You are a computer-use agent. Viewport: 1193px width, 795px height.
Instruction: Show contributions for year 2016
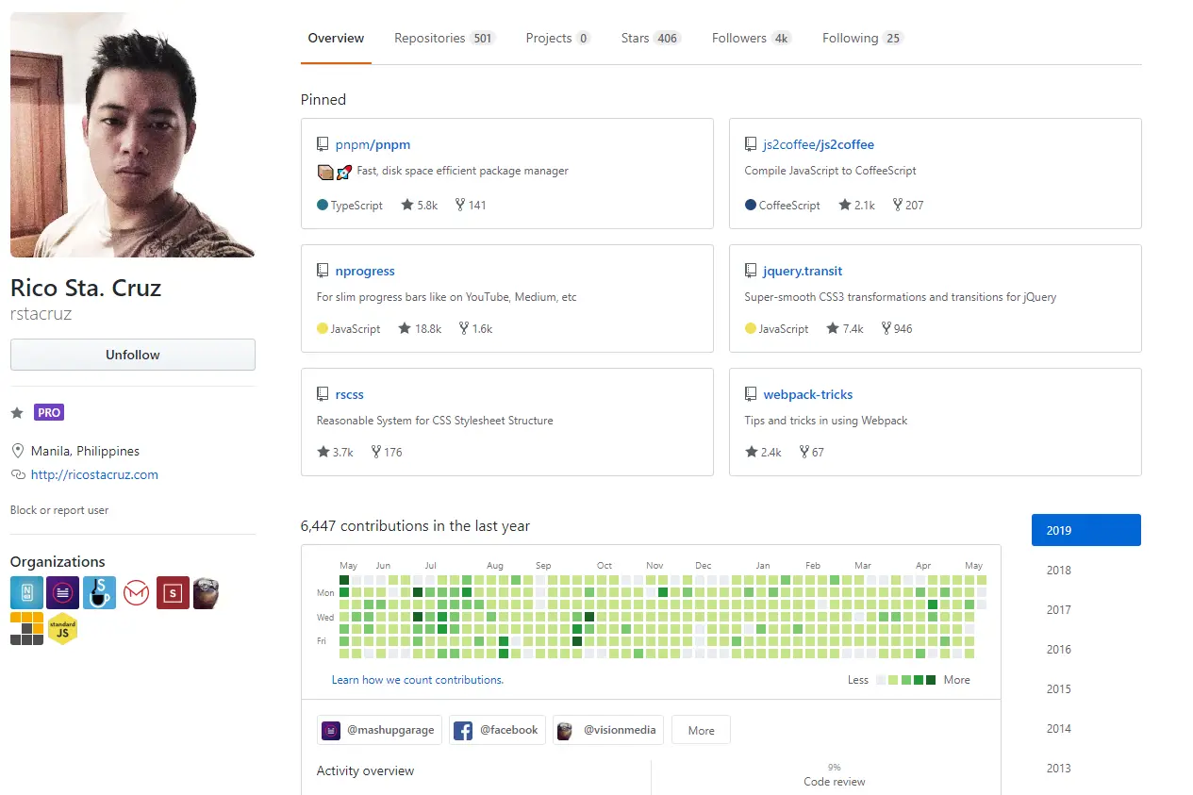click(1059, 649)
